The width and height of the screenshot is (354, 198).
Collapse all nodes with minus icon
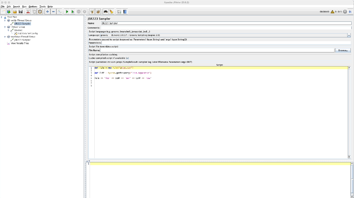click(53, 11)
